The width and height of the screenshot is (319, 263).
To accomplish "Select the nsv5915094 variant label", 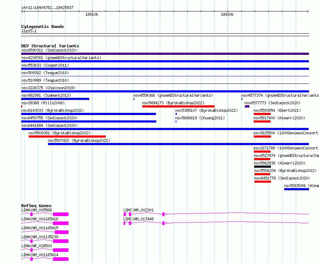I will click(x=301, y=186).
